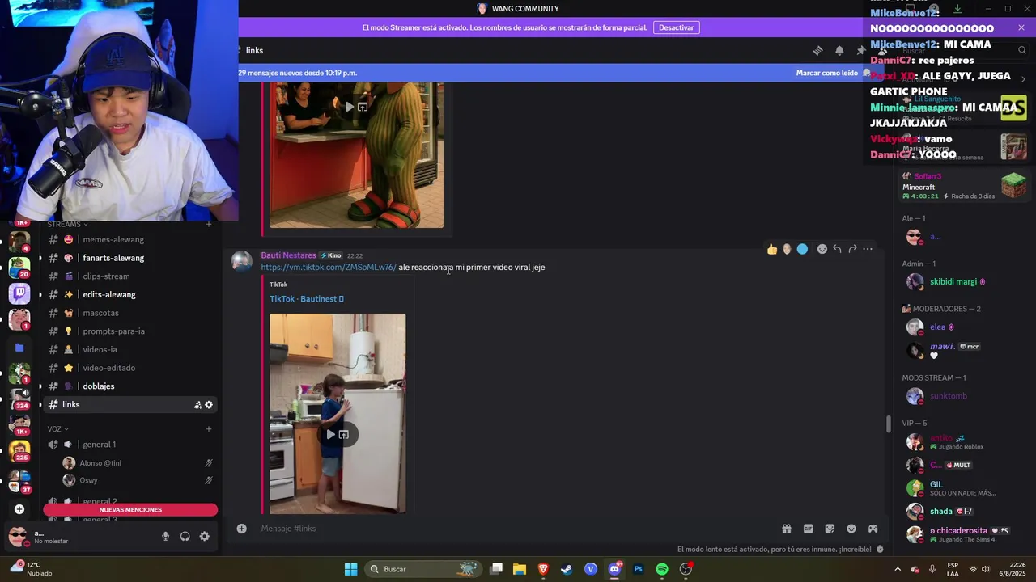
Task: Click the taskbar Buscar search box
Action: click(x=423, y=569)
